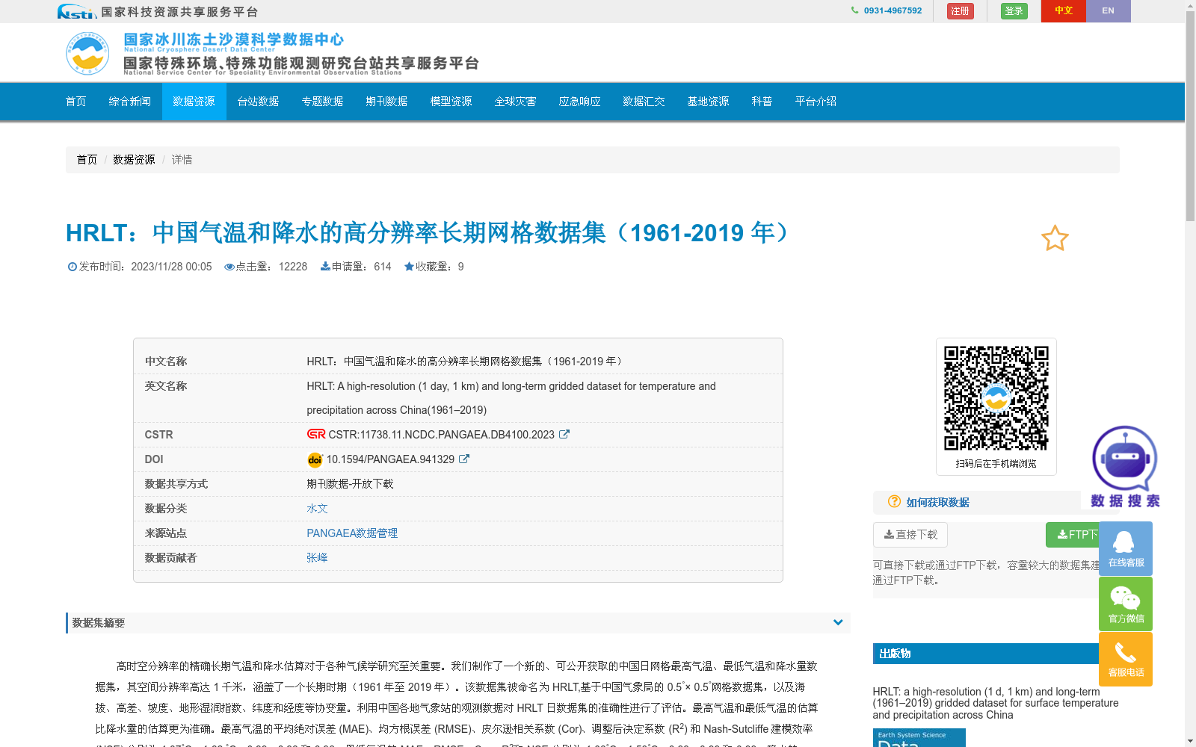Open the 期刊数据 nav menu item
1196x747 pixels.
coord(387,102)
